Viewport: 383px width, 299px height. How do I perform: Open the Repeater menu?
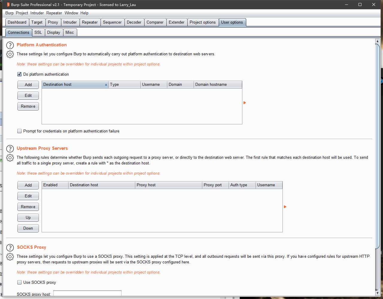[x=54, y=13]
